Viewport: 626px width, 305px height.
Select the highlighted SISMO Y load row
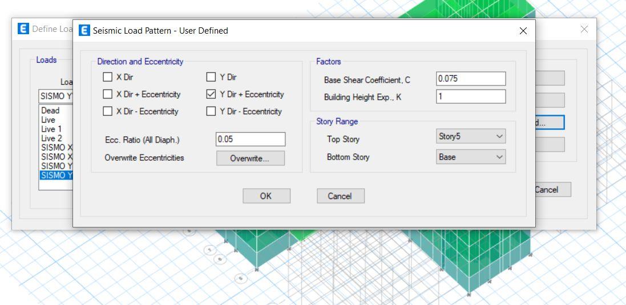click(56, 176)
